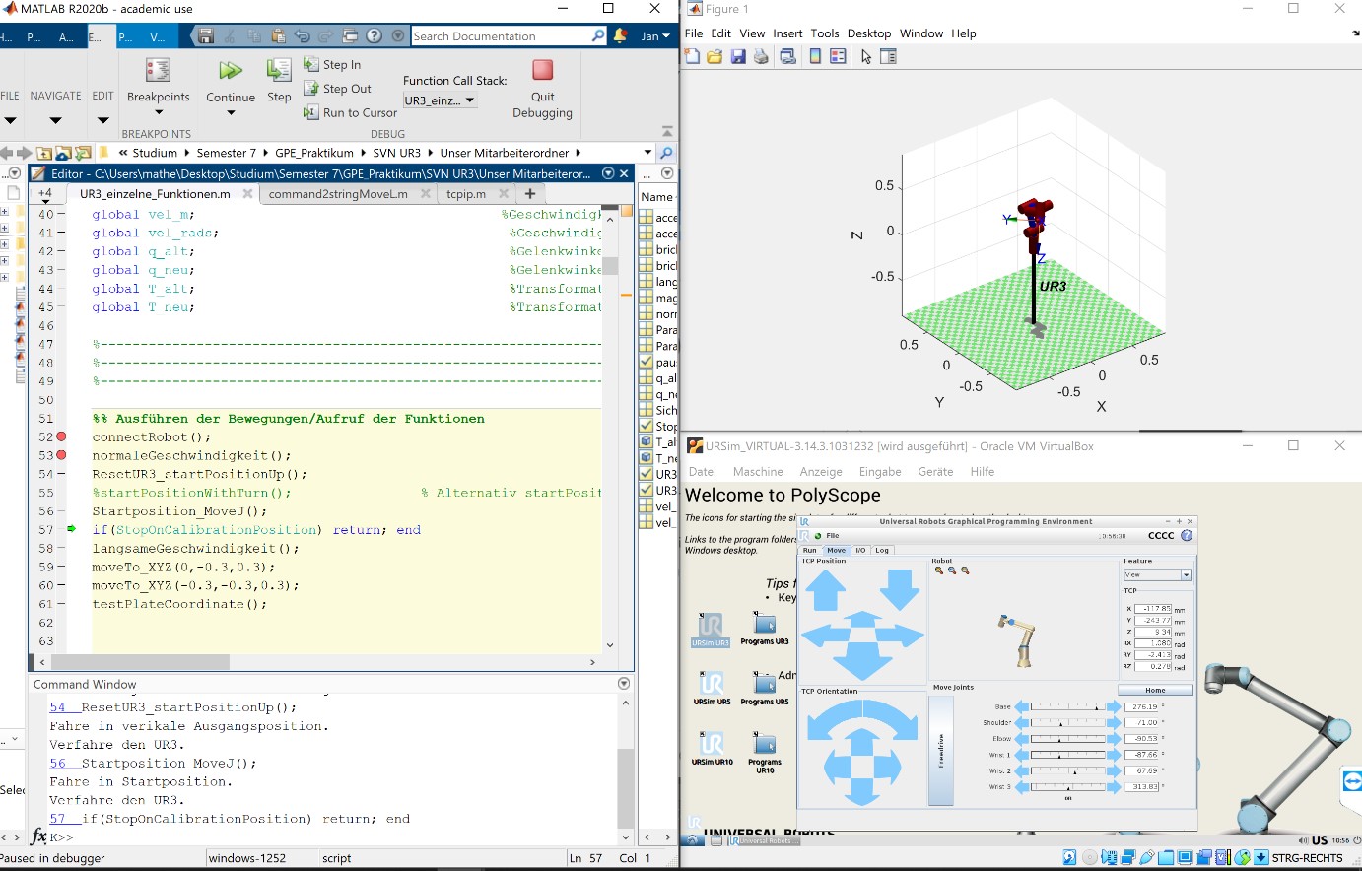This screenshot has height=871, width=1362.
Task: Toggle the breakpoint on line 52
Action: 61,436
